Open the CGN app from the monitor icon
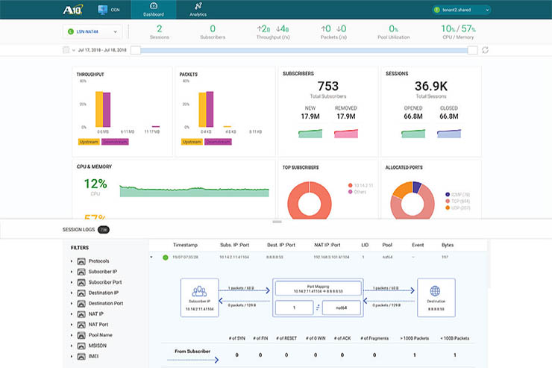 (103, 10)
